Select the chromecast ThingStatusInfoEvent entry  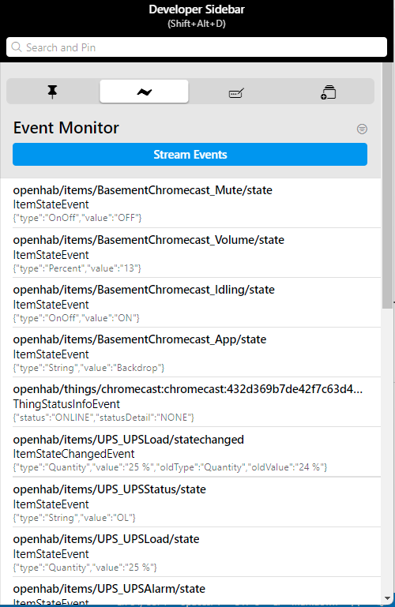pyautogui.click(x=190, y=403)
